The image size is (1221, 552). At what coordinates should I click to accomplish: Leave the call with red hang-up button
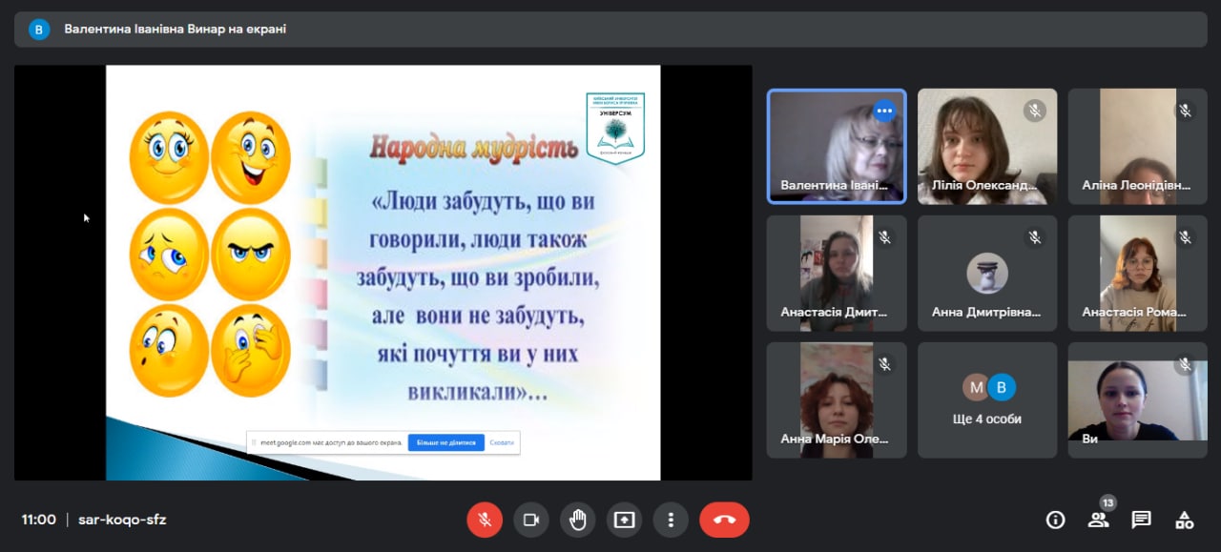point(724,520)
